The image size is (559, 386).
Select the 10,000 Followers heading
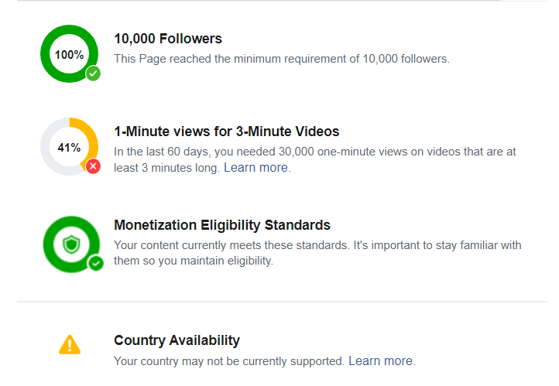coord(168,39)
